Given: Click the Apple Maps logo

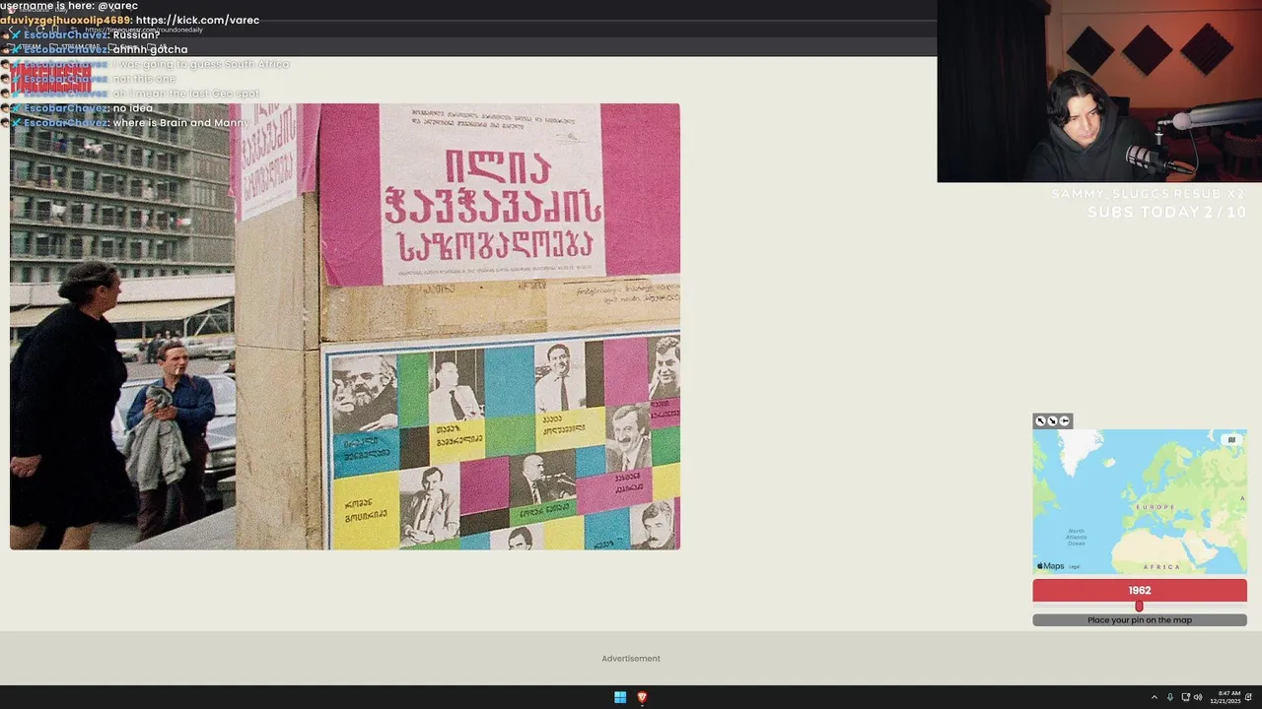Looking at the screenshot, I should [1050, 566].
